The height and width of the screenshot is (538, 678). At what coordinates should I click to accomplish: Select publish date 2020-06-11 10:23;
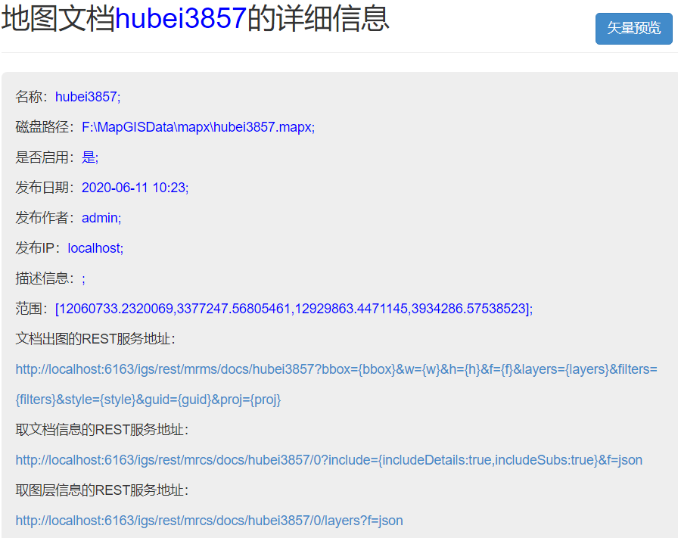[135, 187]
